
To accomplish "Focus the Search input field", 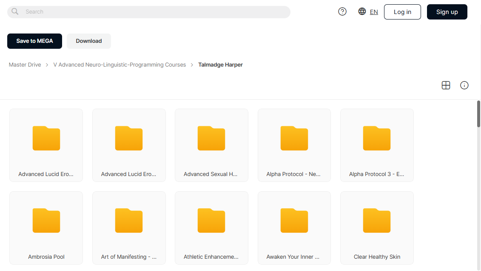I will click(x=149, y=12).
